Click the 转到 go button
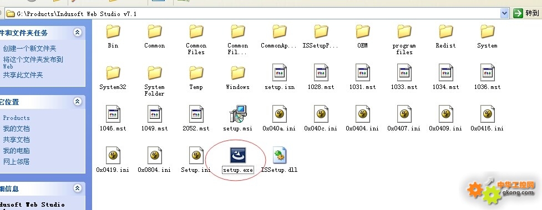This screenshot has width=542, height=210. point(526,13)
